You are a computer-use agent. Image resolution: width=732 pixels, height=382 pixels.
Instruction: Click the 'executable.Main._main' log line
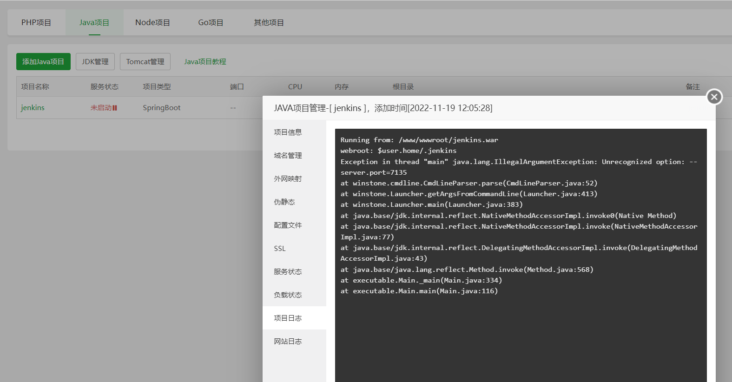tap(421, 280)
